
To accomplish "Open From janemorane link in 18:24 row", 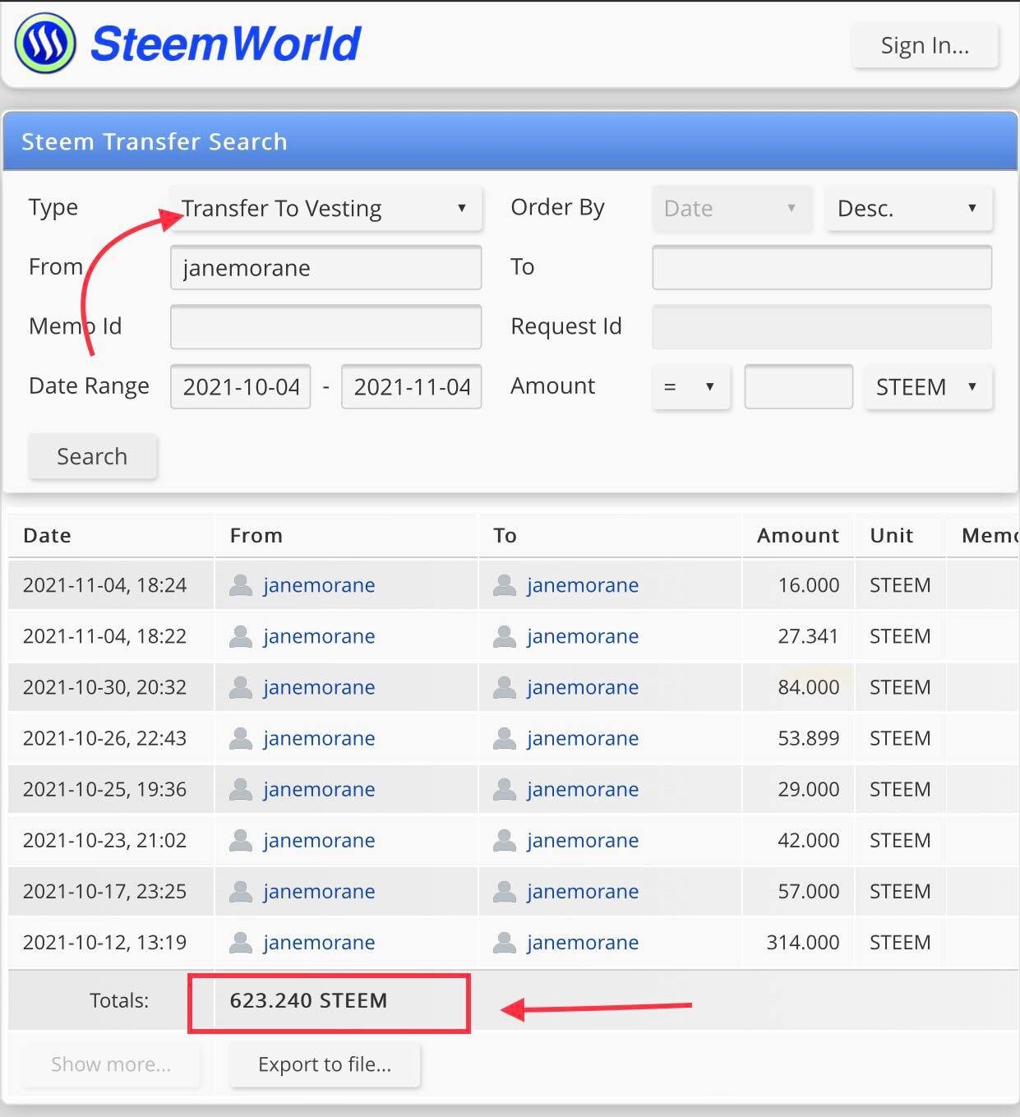I will point(319,585).
